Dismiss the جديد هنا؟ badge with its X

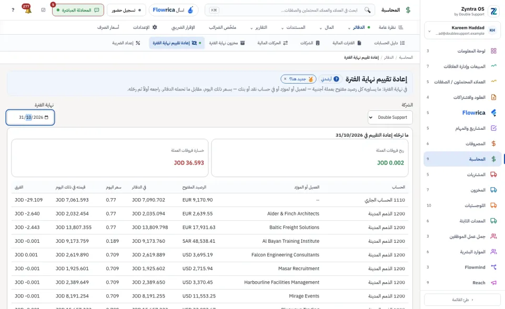(285, 79)
